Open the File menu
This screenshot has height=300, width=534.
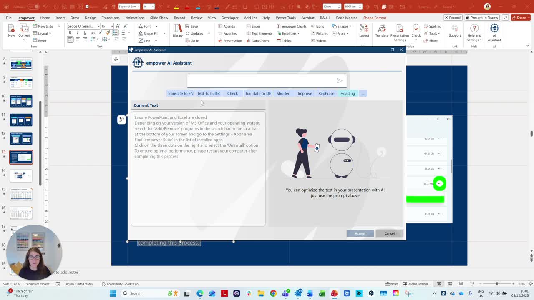tap(8, 18)
